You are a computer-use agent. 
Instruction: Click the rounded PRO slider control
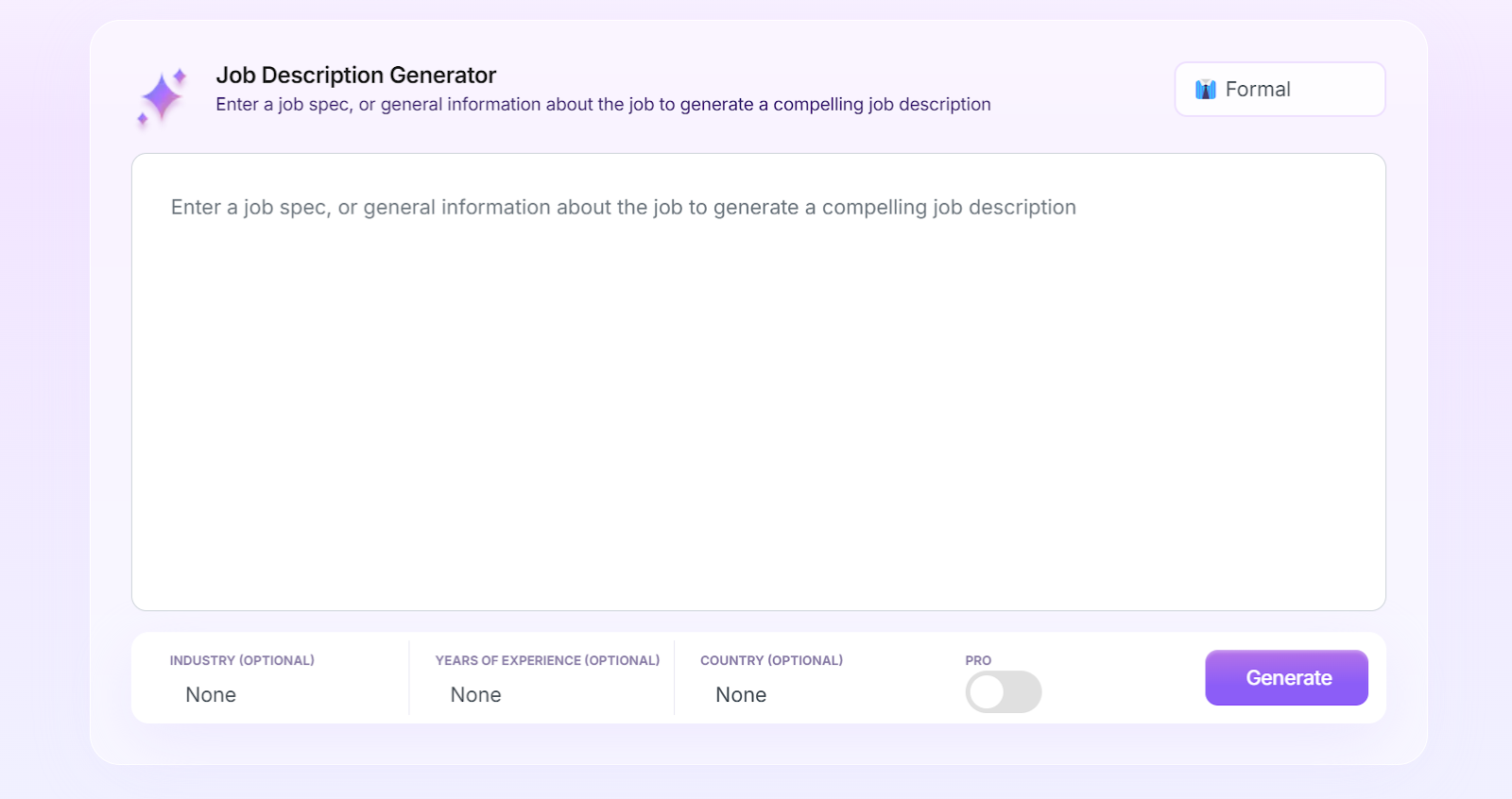(x=1003, y=691)
